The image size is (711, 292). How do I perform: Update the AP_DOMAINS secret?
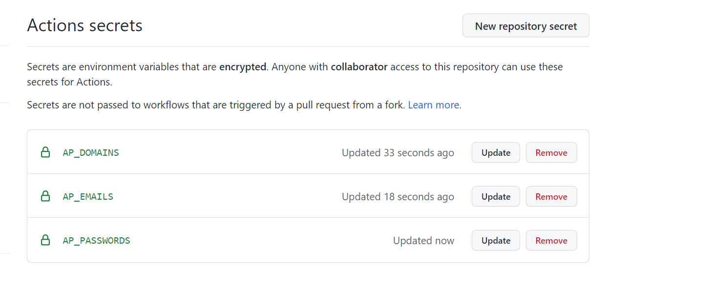click(x=496, y=152)
